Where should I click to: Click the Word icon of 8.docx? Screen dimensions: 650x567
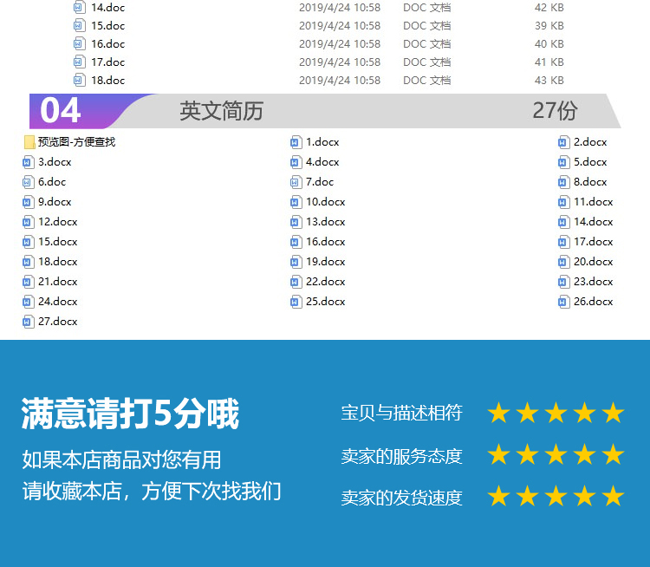(563, 182)
